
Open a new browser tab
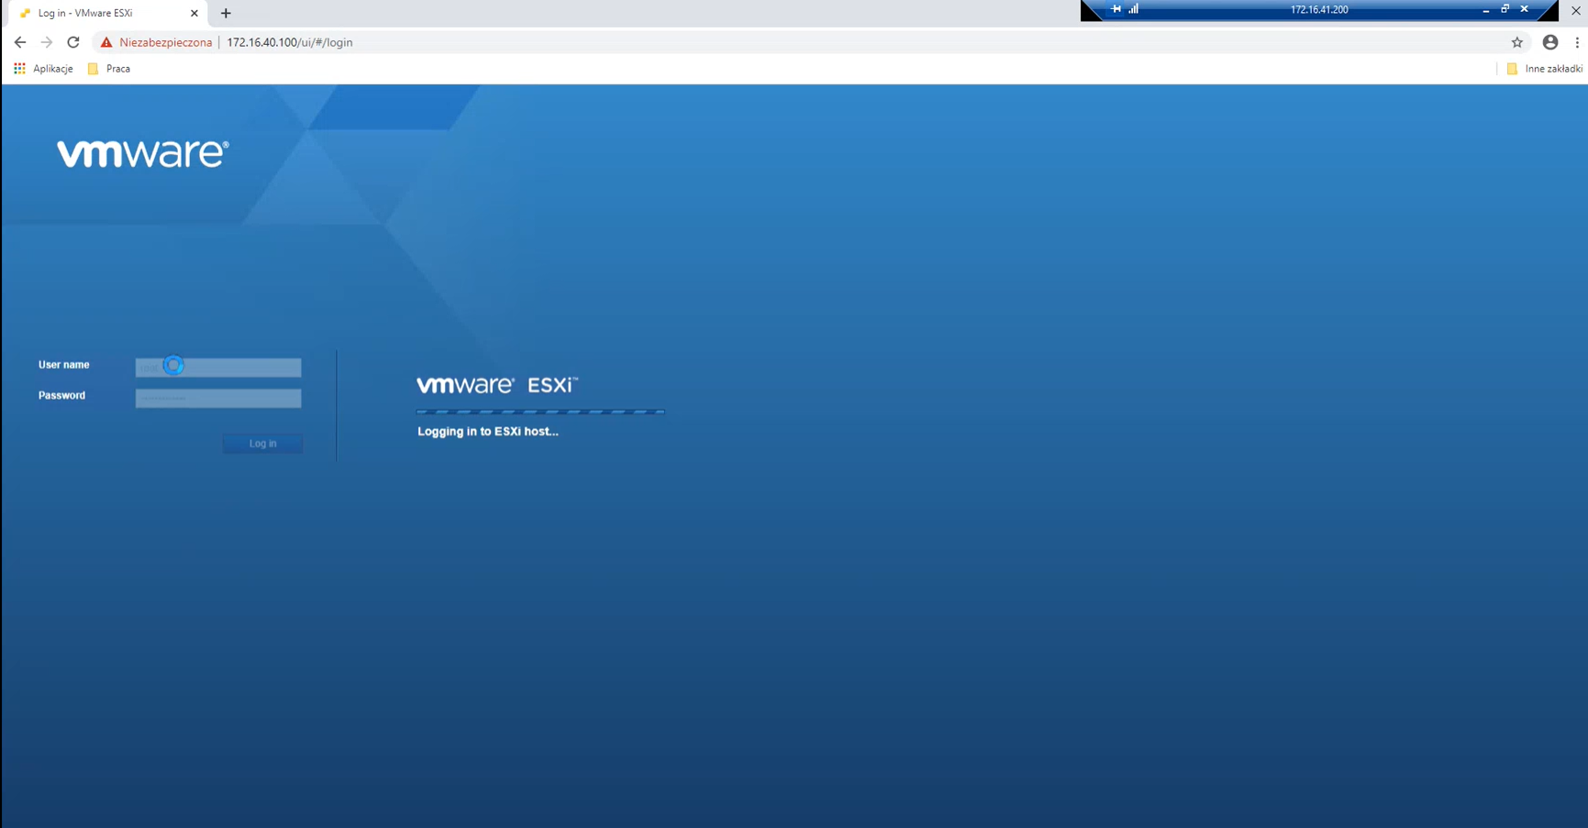(x=226, y=13)
